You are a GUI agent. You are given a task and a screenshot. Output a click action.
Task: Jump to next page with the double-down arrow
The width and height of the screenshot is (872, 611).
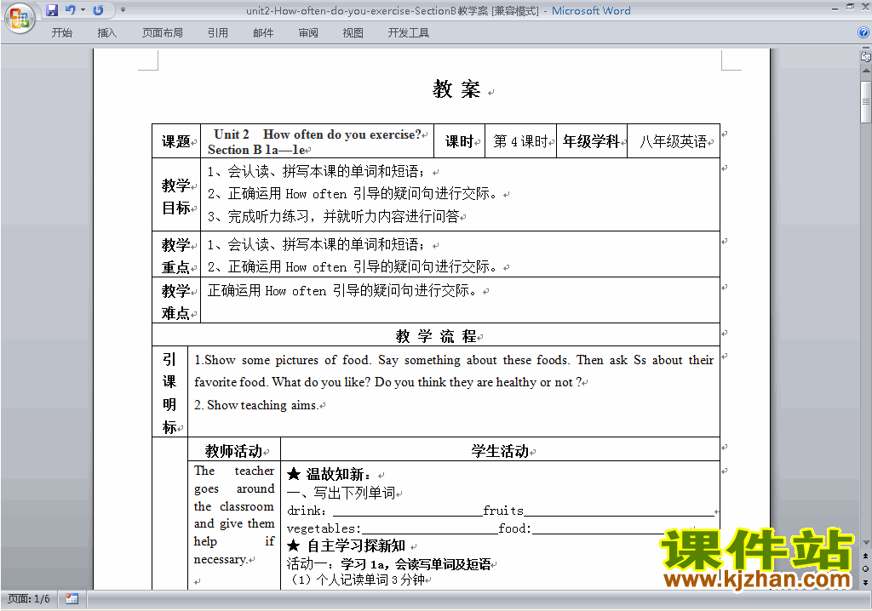[866, 582]
